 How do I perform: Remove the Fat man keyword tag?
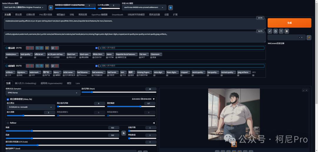(x=148, y=54)
